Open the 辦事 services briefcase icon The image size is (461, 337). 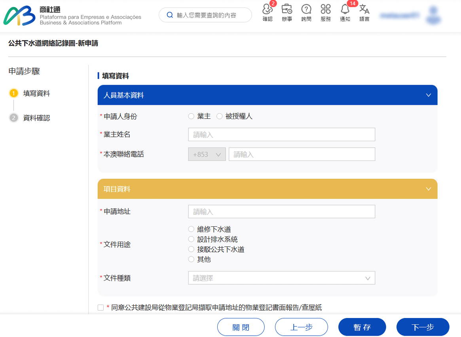point(287,10)
